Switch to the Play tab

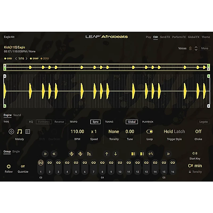148,37
